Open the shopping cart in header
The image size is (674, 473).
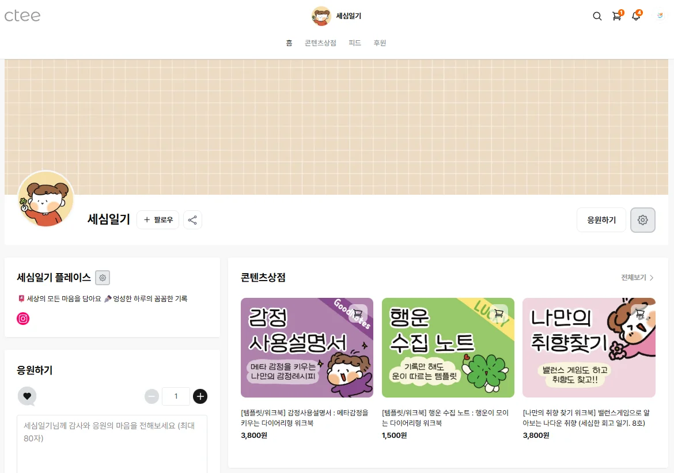(618, 16)
